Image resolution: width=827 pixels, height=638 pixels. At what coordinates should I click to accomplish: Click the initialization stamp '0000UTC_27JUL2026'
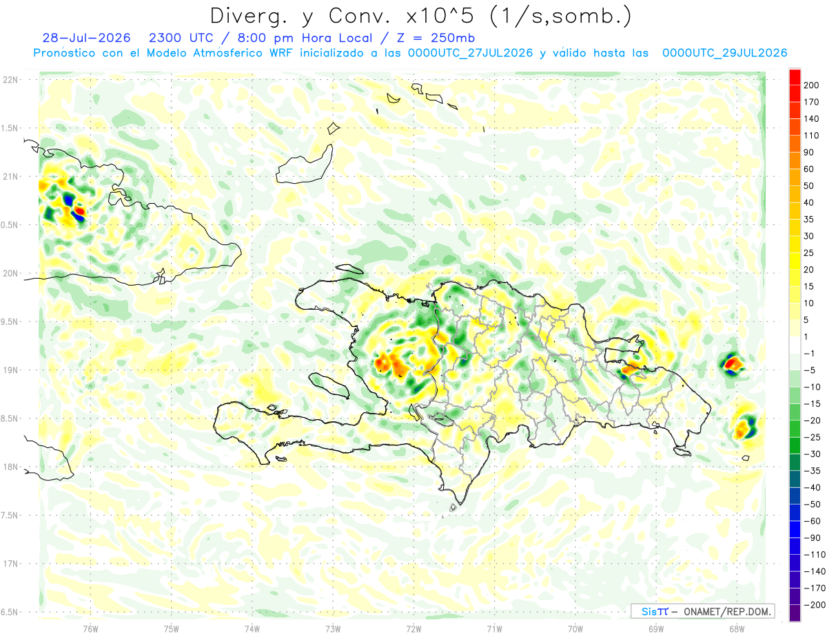click(x=471, y=53)
